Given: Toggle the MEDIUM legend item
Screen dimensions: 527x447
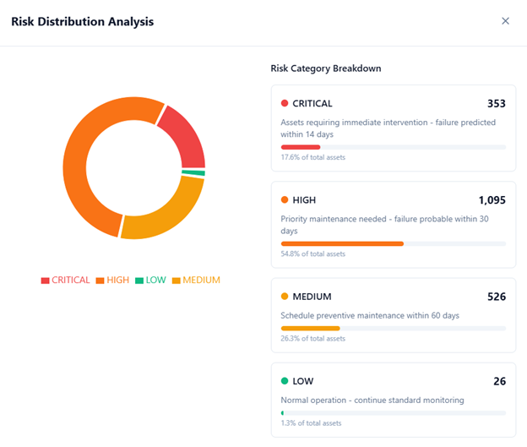Looking at the screenshot, I should (195, 280).
